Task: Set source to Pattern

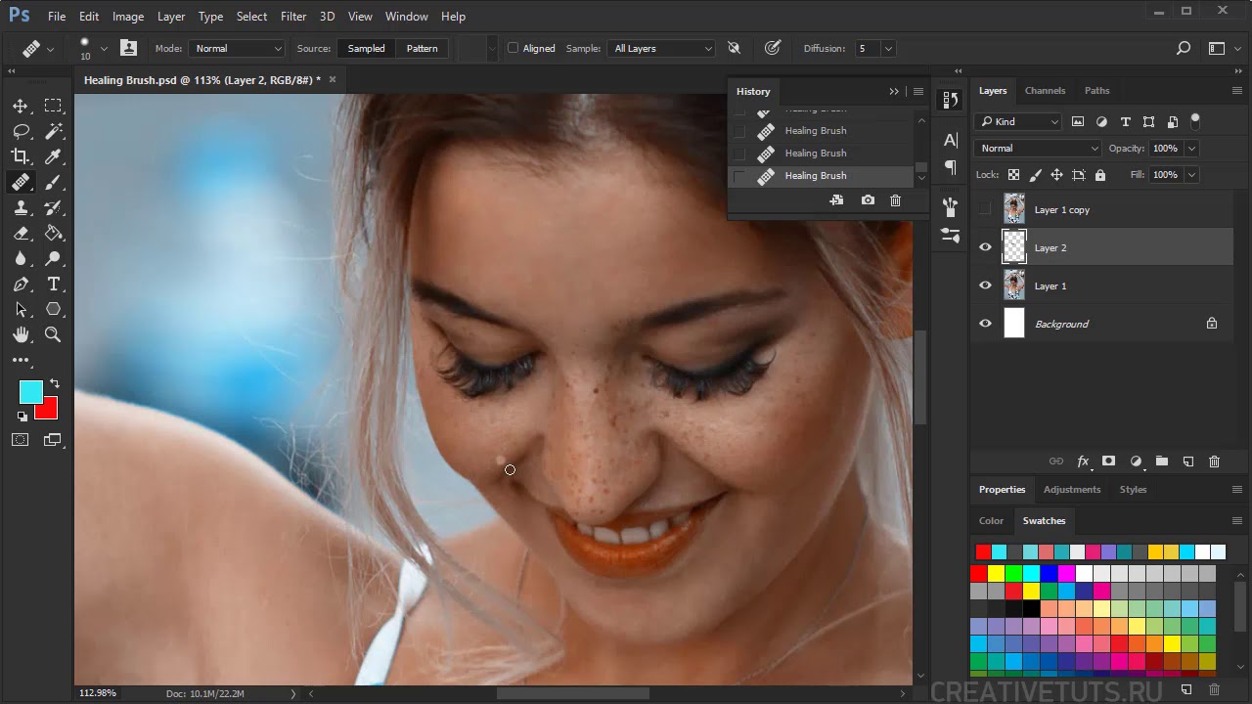Action: pyautogui.click(x=422, y=48)
